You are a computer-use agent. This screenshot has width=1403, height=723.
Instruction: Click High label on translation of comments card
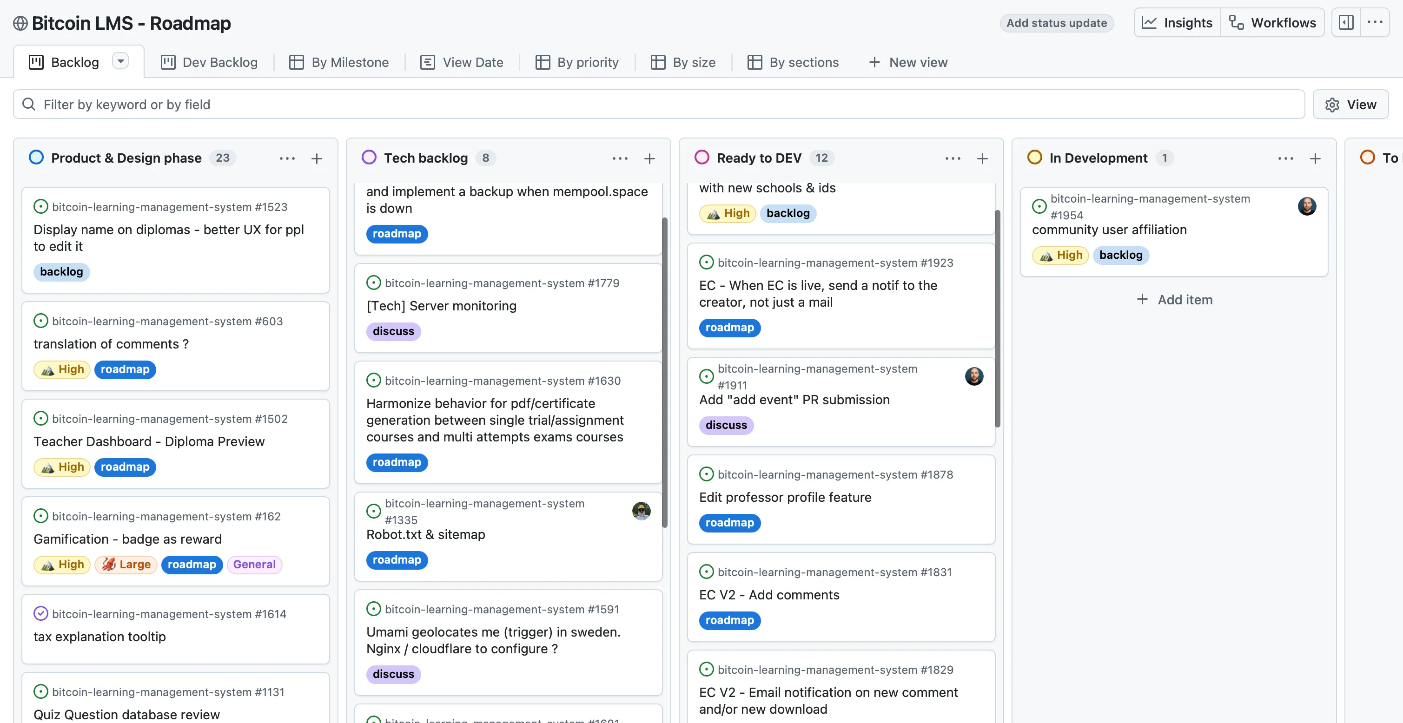click(62, 369)
